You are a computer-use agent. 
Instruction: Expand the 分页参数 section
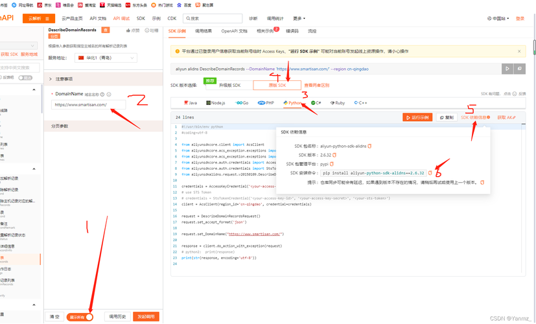(x=103, y=126)
